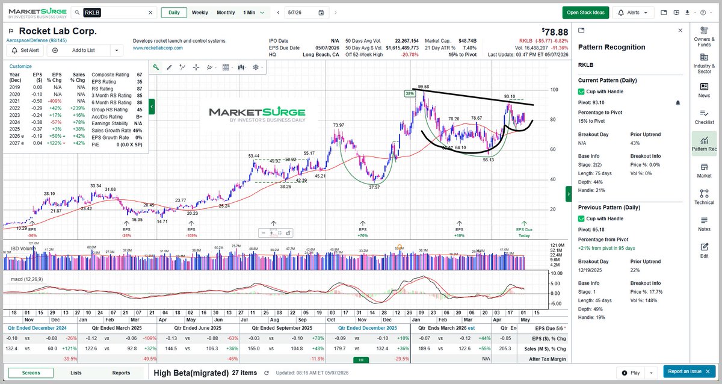Open www.rocketlabcorp.com link

(158, 48)
